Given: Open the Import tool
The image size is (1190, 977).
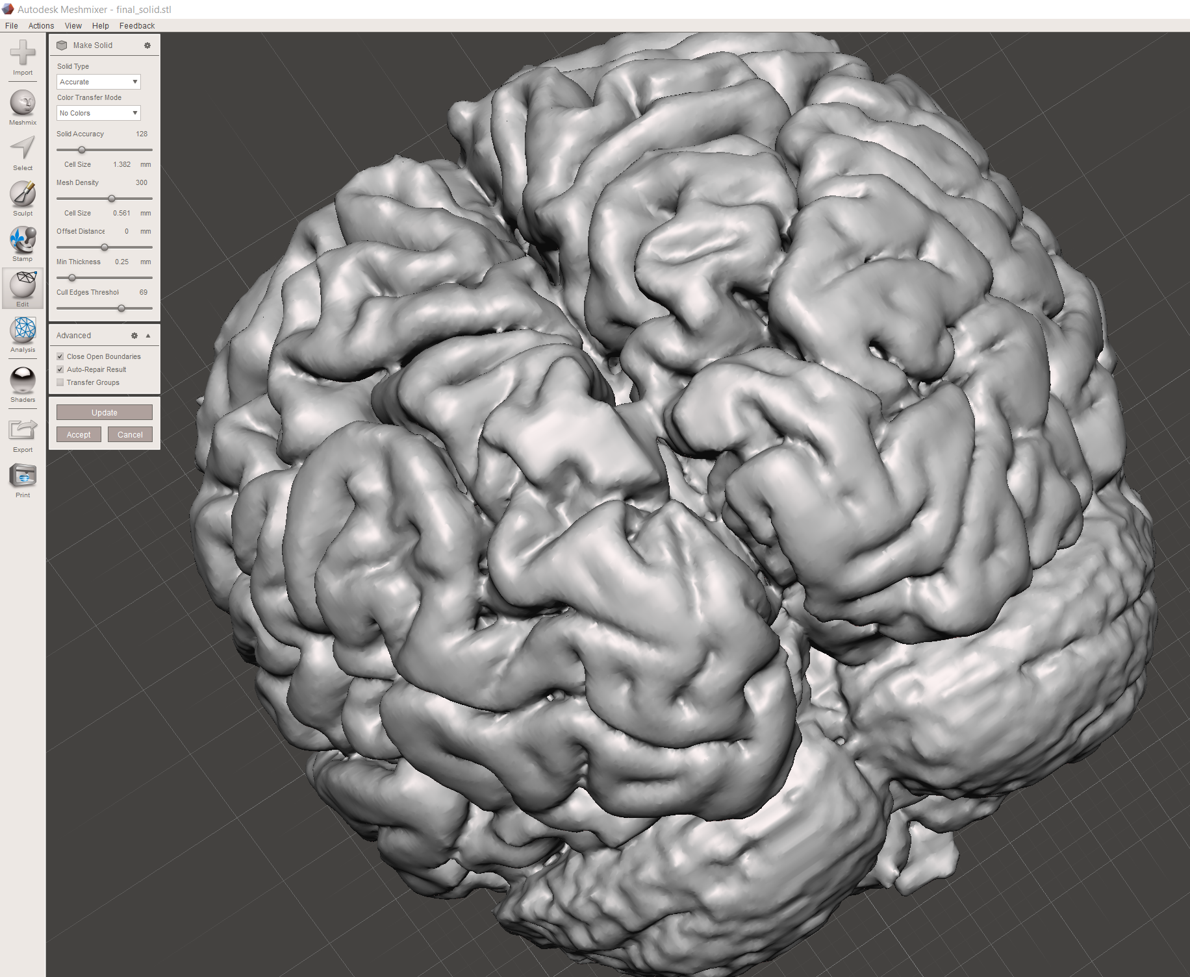Looking at the screenshot, I should tap(23, 58).
